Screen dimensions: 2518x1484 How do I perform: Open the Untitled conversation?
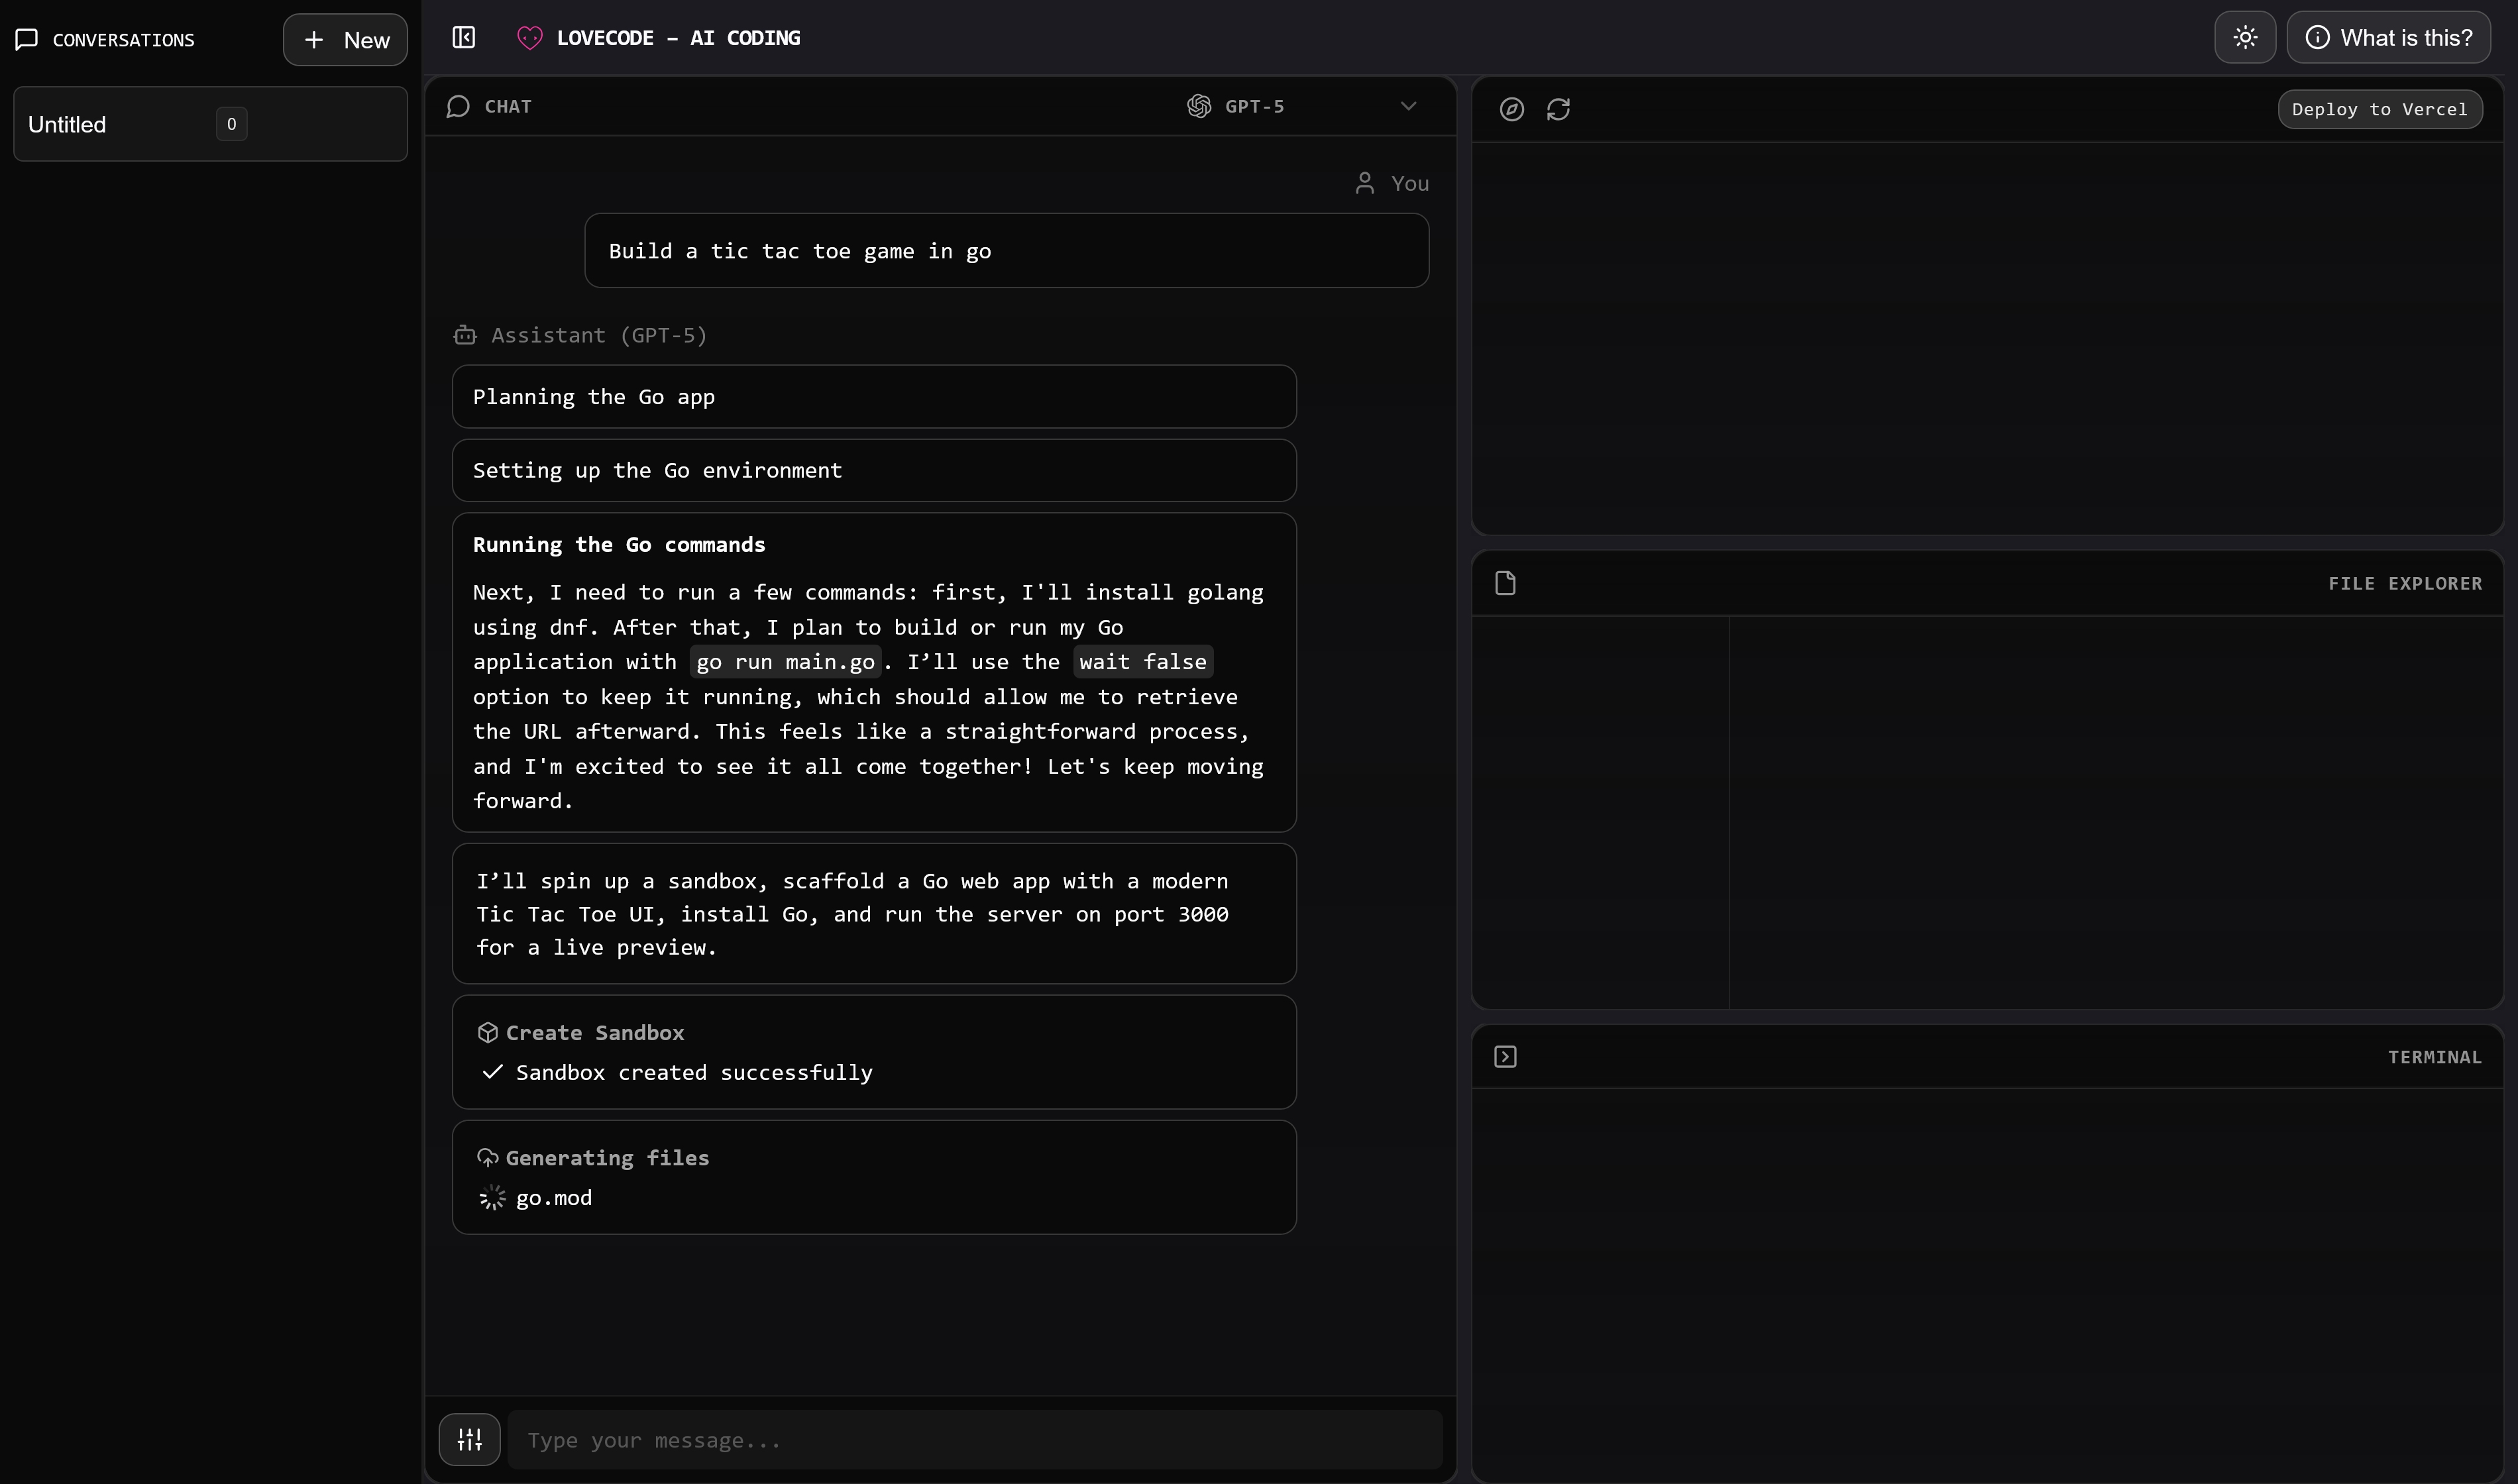point(210,124)
